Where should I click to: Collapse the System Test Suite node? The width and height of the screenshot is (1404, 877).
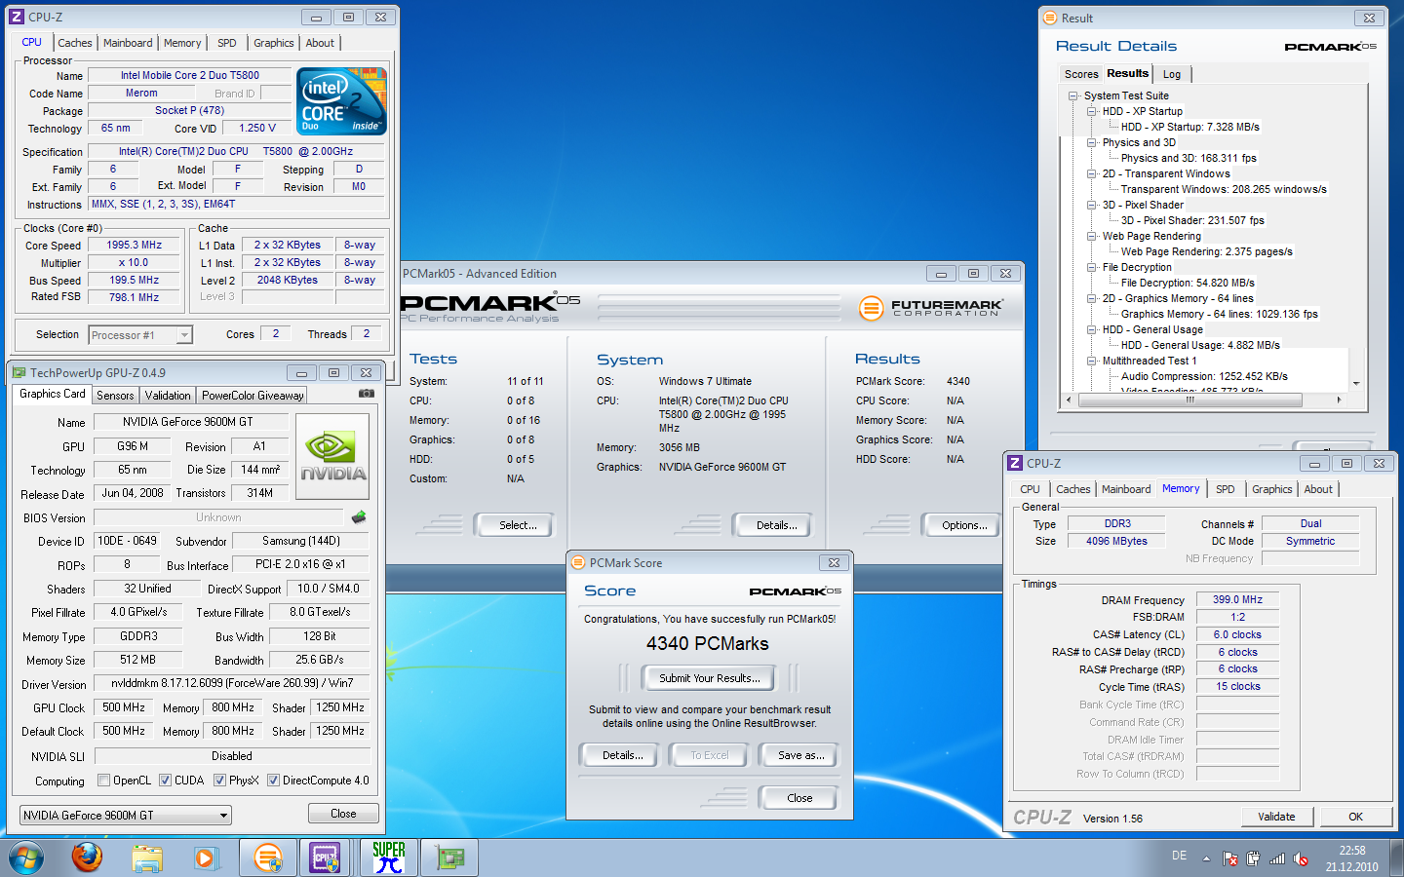(1073, 95)
